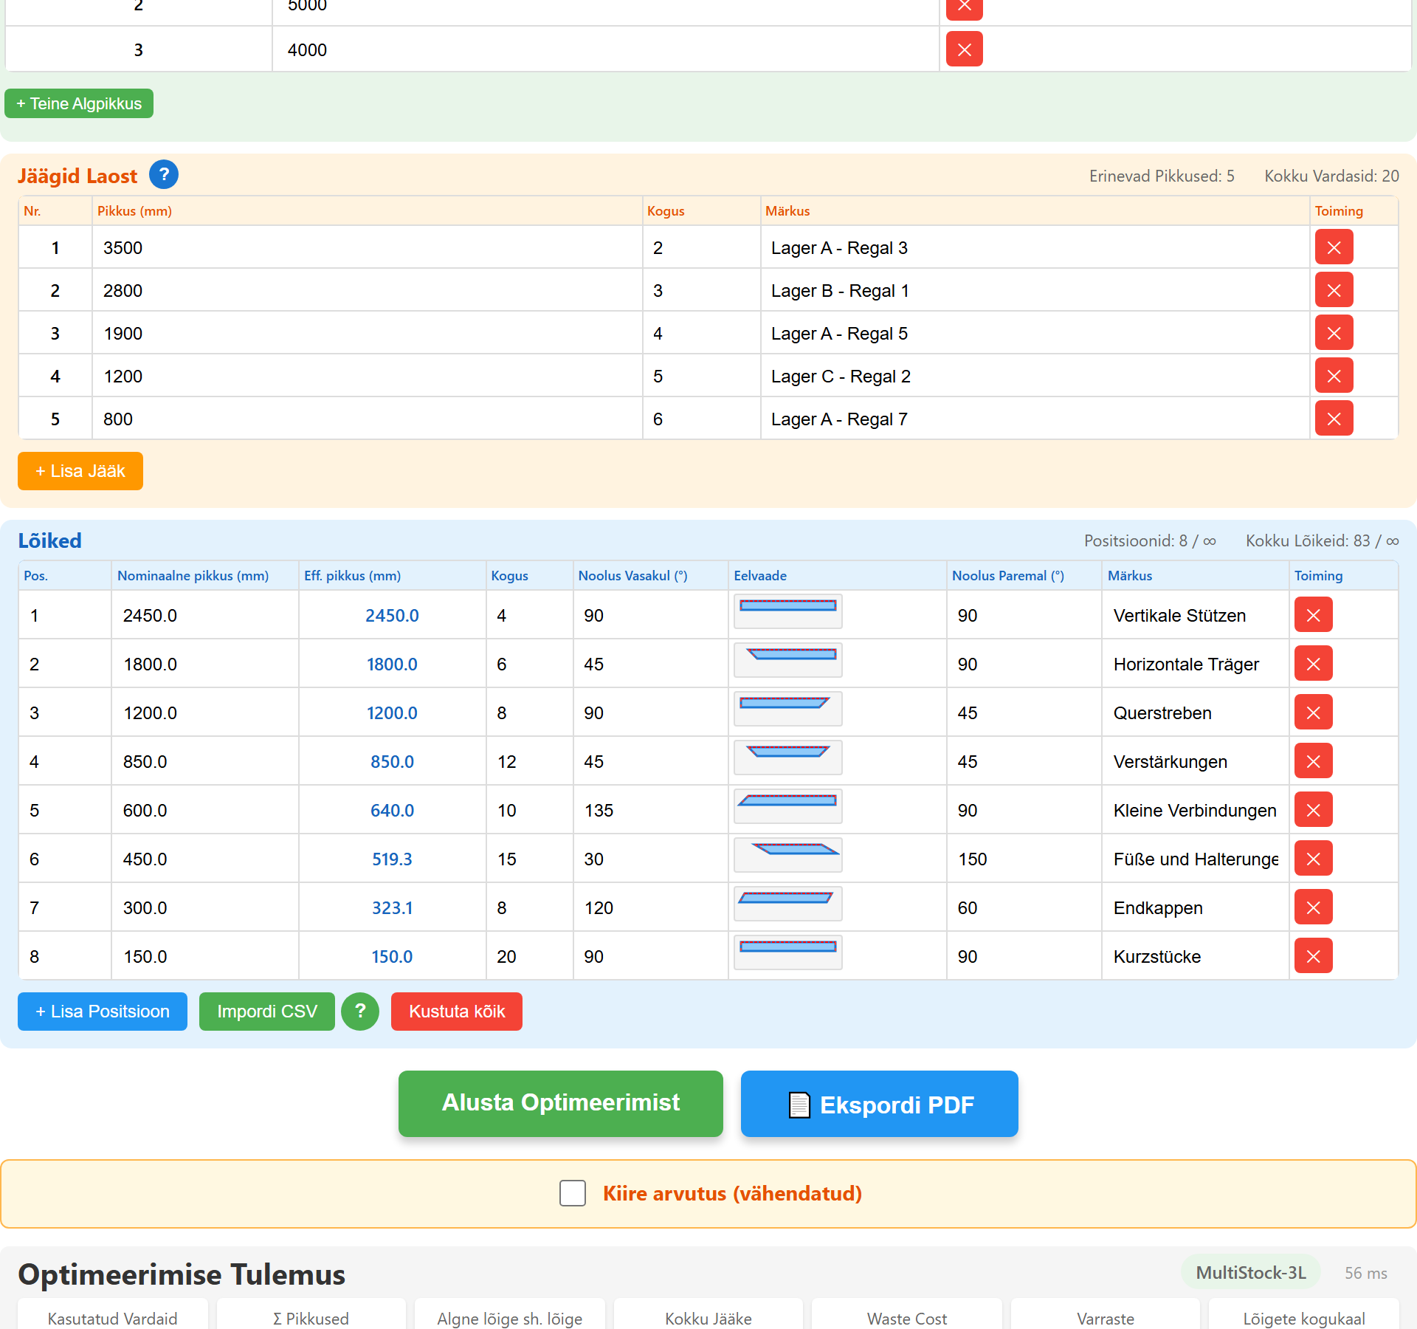The width and height of the screenshot is (1417, 1329).
Task: Edit quantity 12 of Verstärkungen row
Action: point(530,761)
